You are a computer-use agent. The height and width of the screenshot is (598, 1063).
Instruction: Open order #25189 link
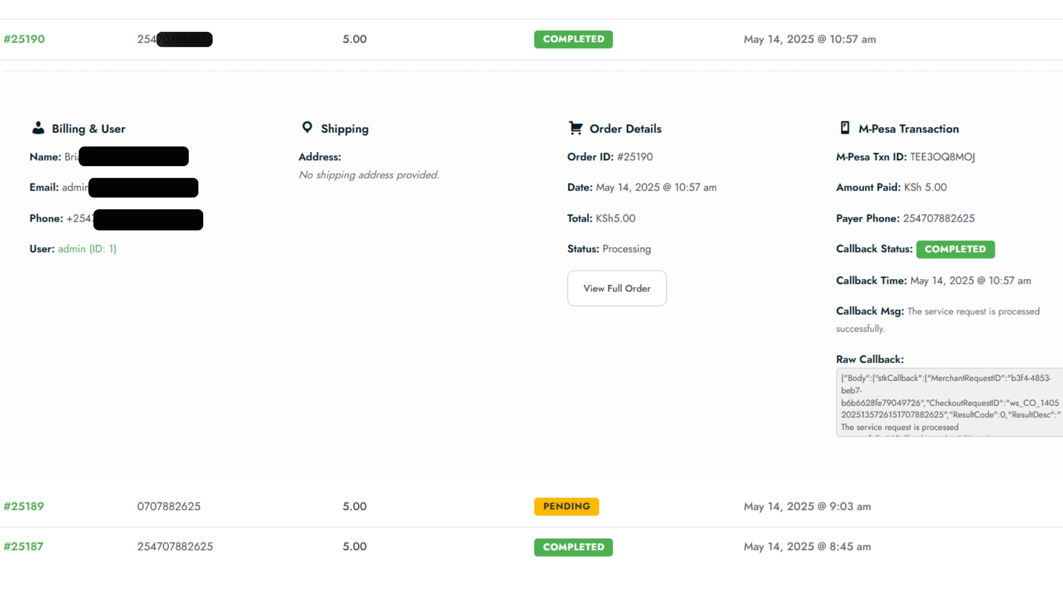(x=24, y=506)
